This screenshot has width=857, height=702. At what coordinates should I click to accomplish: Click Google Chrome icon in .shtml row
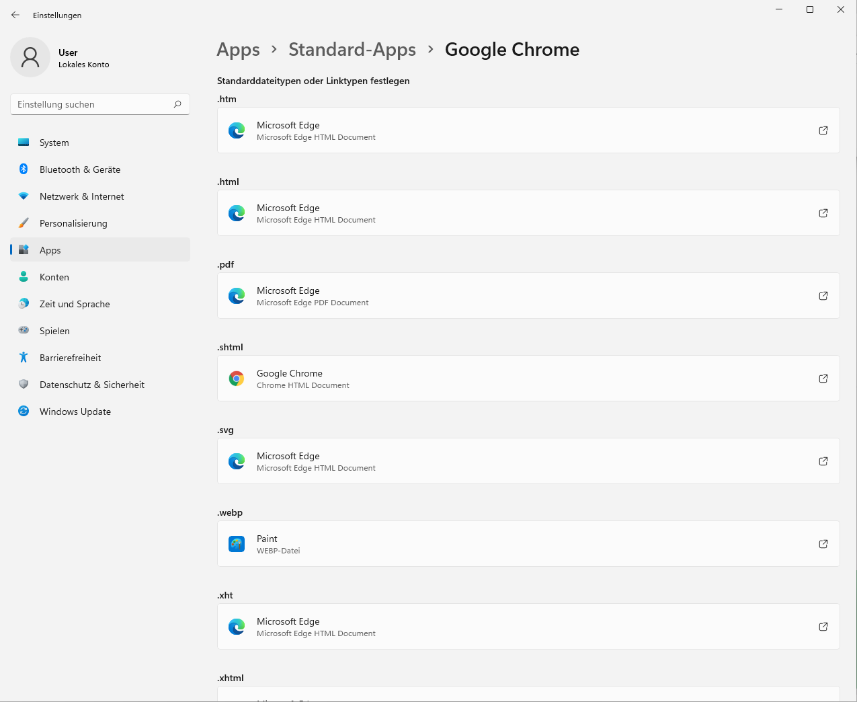[x=237, y=379]
